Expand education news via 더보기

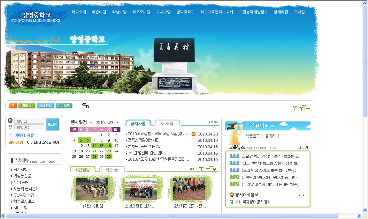pos(303,148)
